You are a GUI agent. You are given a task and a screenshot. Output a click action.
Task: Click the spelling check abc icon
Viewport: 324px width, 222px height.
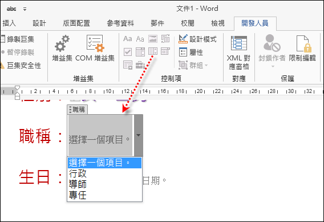[x=11, y=9]
